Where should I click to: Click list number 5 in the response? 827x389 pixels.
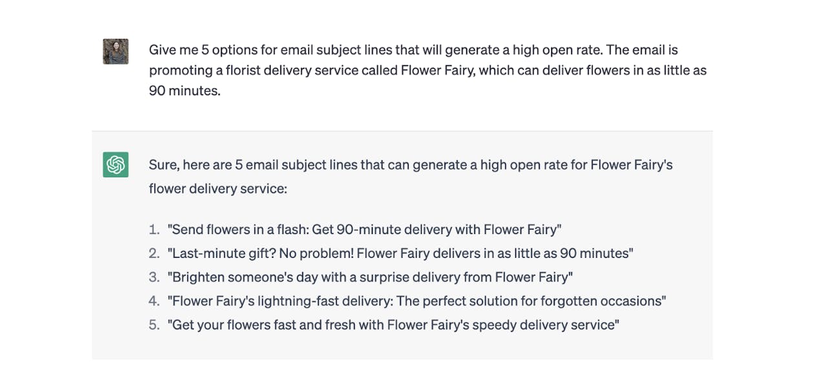tap(154, 325)
